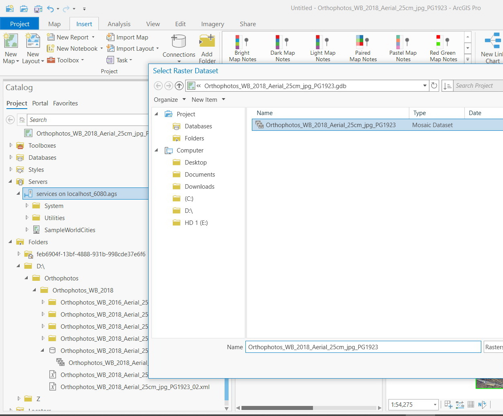503x416 pixels.
Task: Open New Report tool
Action: point(71,37)
